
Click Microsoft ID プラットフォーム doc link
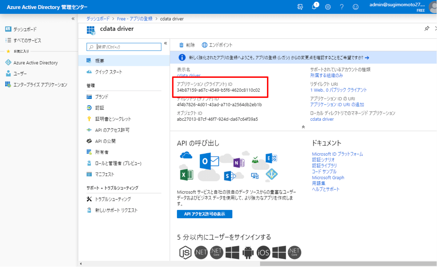(x=338, y=154)
